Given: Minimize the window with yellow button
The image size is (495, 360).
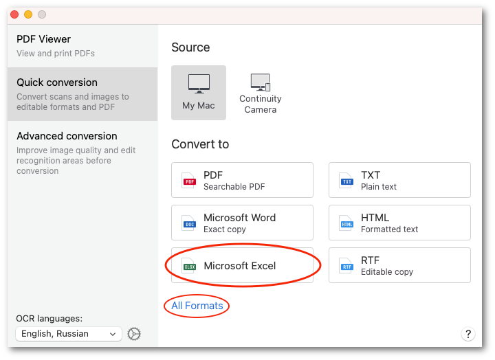Looking at the screenshot, I should click(x=28, y=14).
